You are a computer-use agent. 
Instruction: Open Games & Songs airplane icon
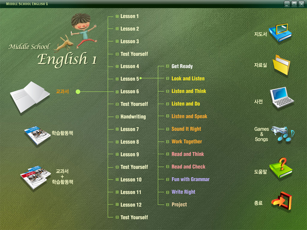[281, 134]
